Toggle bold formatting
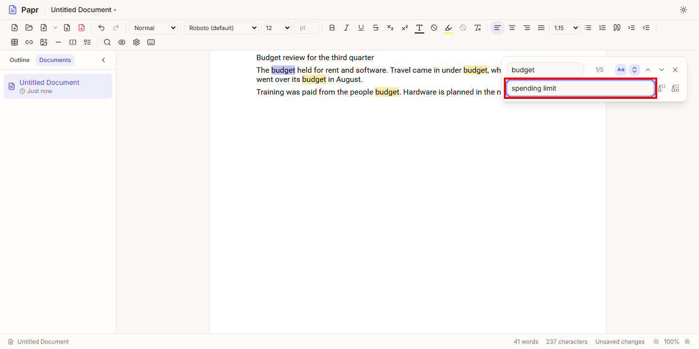The image size is (699, 349). tap(332, 28)
